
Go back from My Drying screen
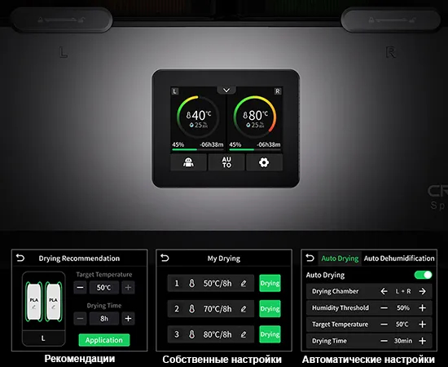[x=165, y=258]
